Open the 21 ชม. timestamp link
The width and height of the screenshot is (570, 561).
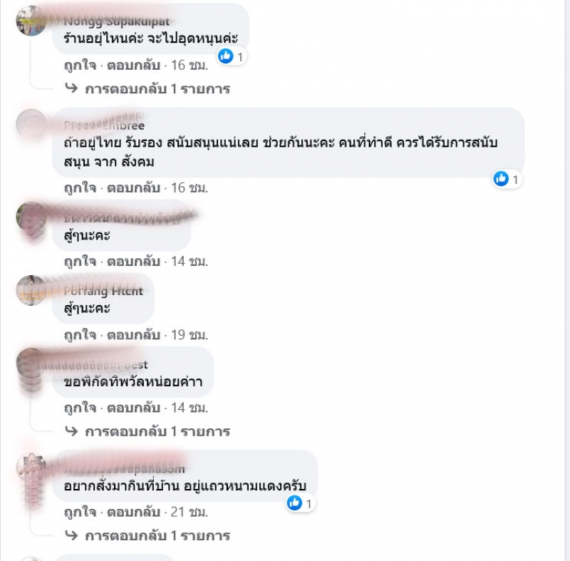pyautogui.click(x=190, y=512)
